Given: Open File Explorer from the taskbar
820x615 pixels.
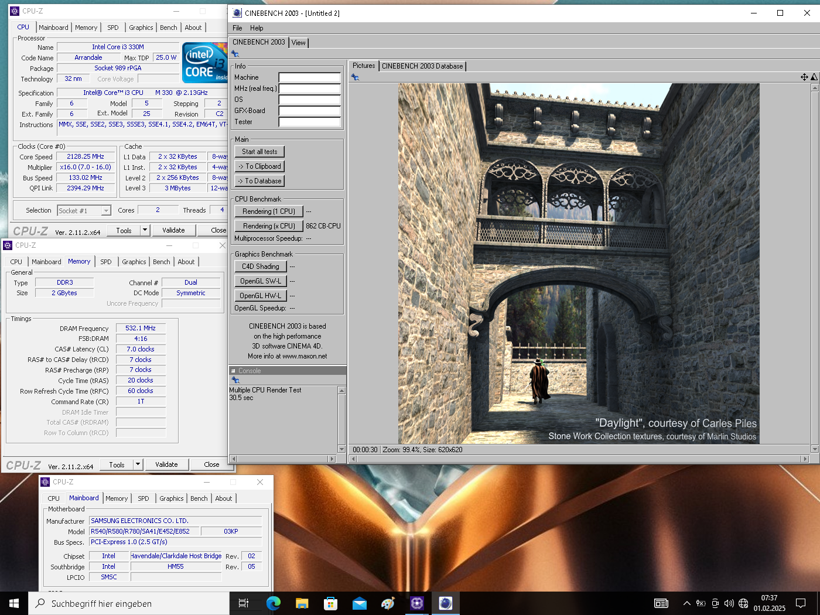Looking at the screenshot, I should tap(302, 603).
